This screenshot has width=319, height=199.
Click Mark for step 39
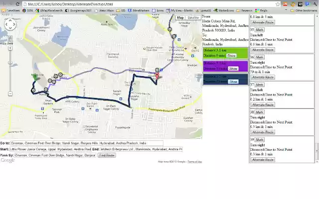259,140
